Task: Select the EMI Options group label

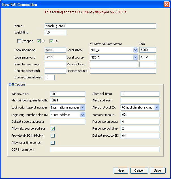Action: 17,84
